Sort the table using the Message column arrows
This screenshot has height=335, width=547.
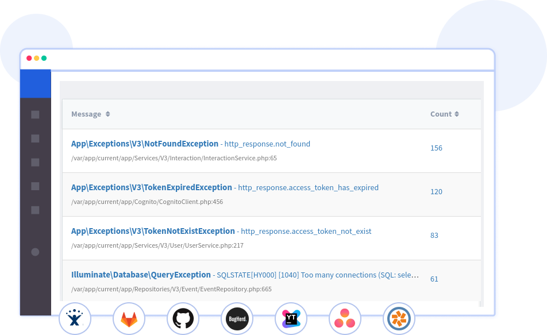[x=108, y=114]
